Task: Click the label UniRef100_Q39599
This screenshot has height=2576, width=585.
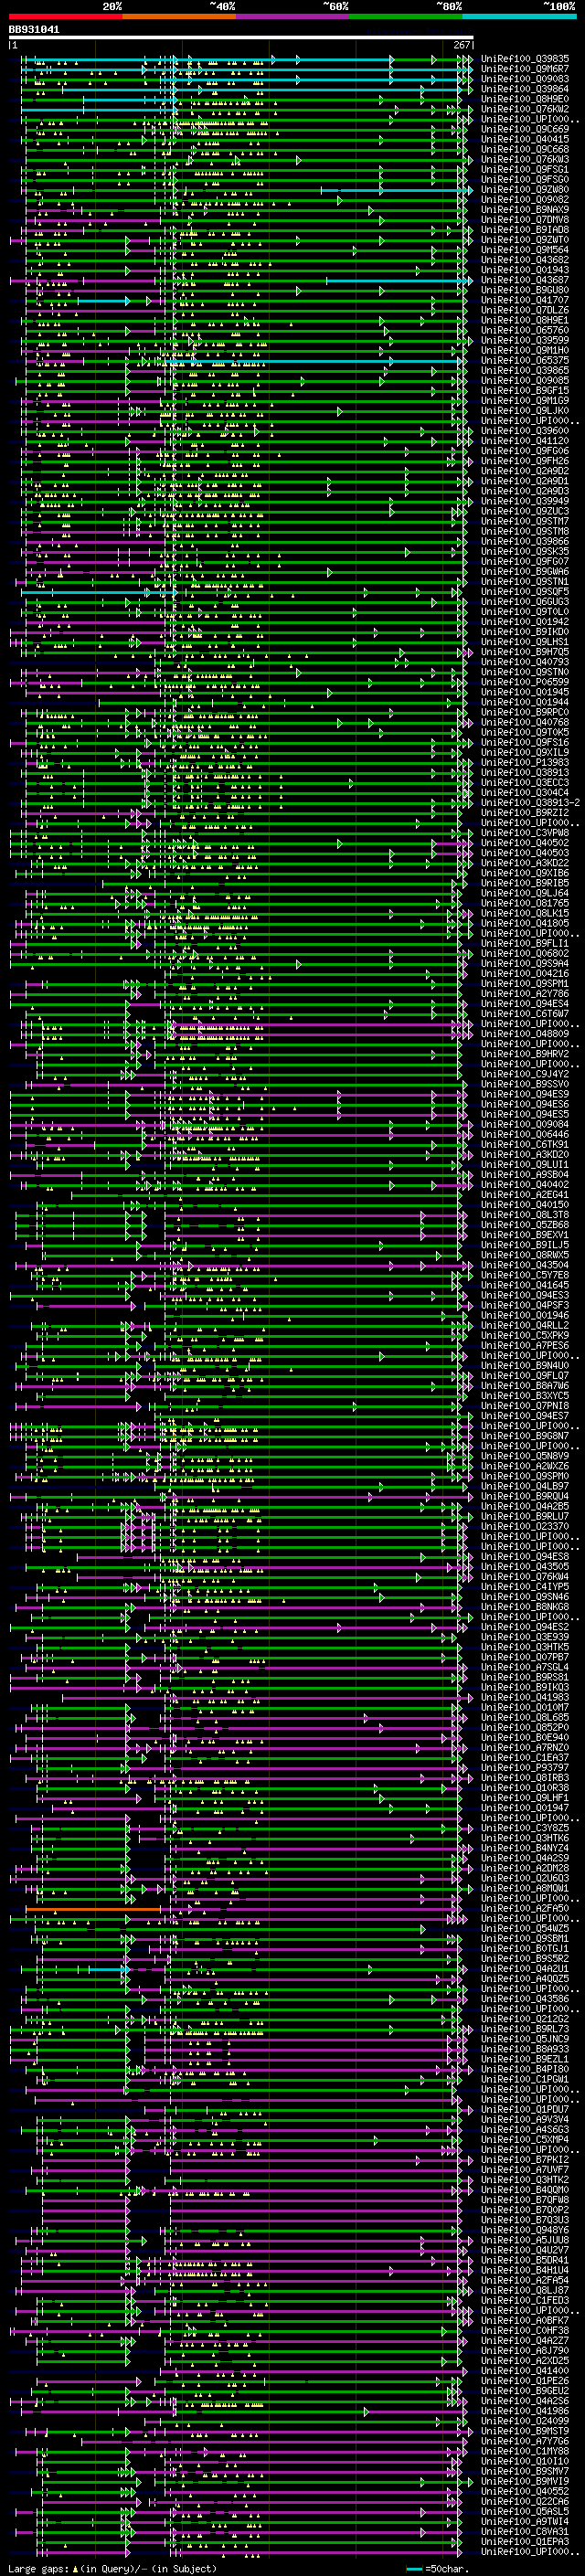Action: (524, 340)
